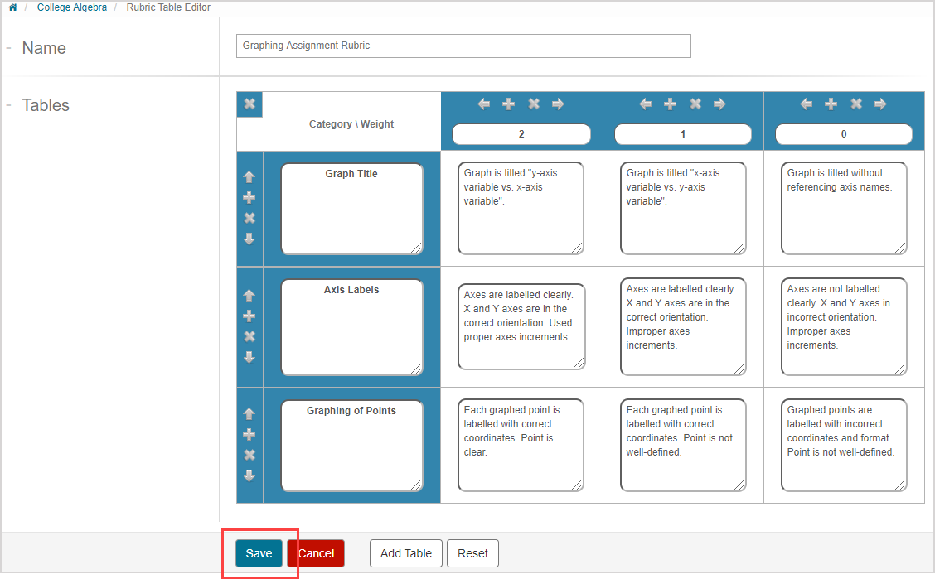Delete the whole rubric table with top-left X
Image resolution: width=935 pixels, height=579 pixels.
tap(249, 104)
